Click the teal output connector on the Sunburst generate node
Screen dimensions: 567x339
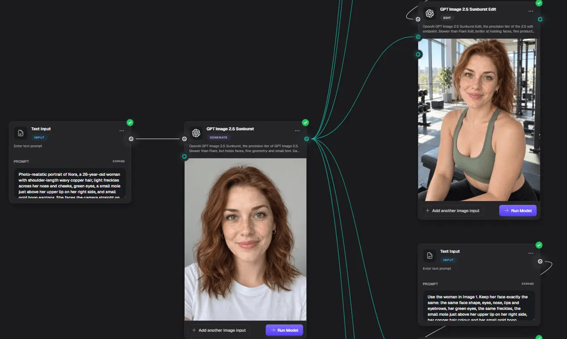(x=307, y=139)
